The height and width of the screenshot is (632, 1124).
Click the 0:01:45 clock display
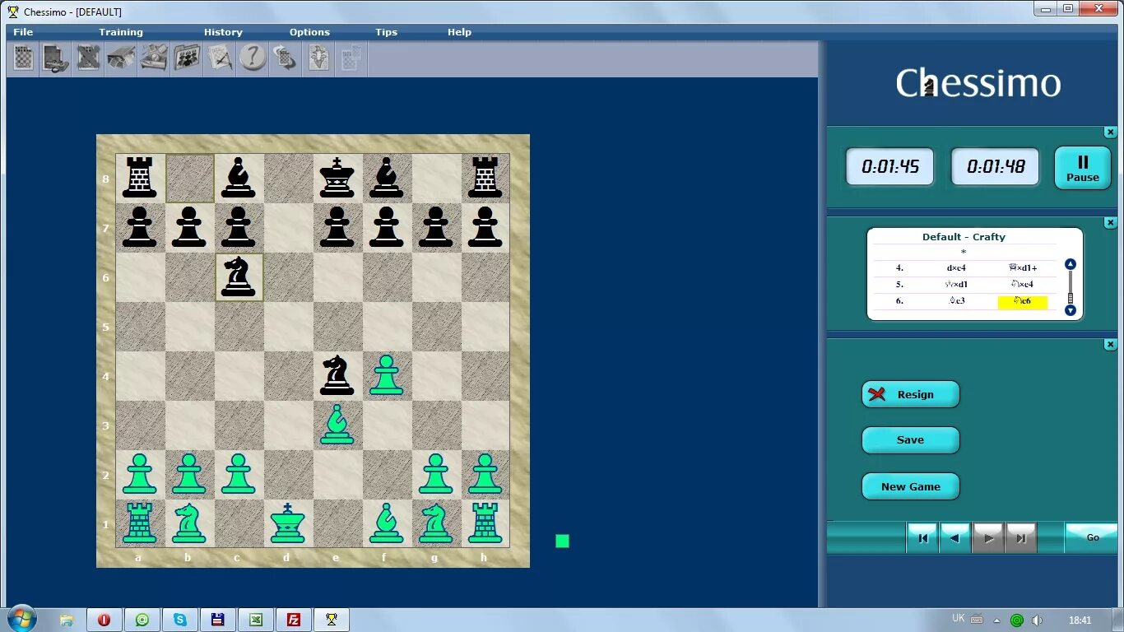pos(889,167)
